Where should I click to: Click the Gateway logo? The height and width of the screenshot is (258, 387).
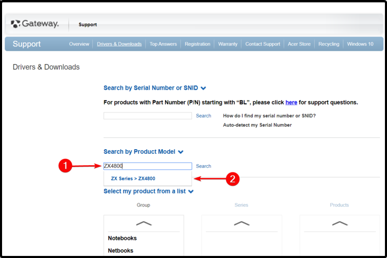(35, 24)
